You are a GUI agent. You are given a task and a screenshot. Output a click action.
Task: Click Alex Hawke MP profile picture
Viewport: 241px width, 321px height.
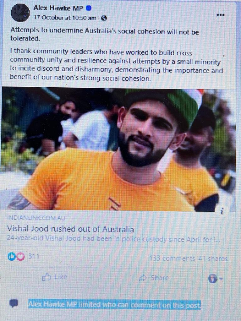point(20,13)
